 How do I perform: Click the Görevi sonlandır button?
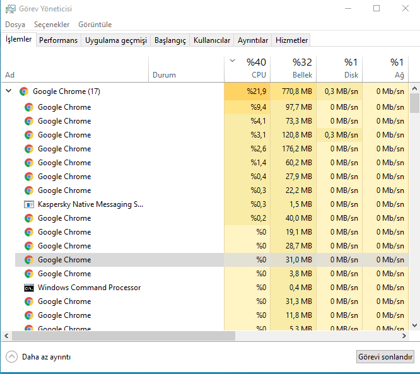pyautogui.click(x=385, y=357)
